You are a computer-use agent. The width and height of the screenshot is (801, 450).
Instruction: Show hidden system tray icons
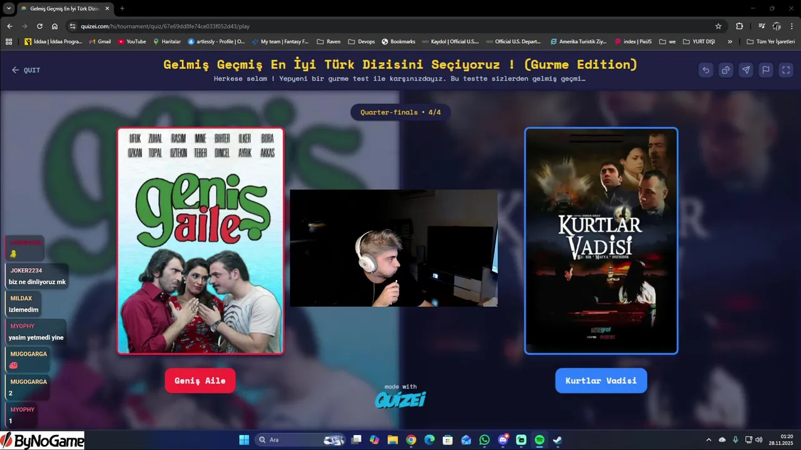click(708, 440)
